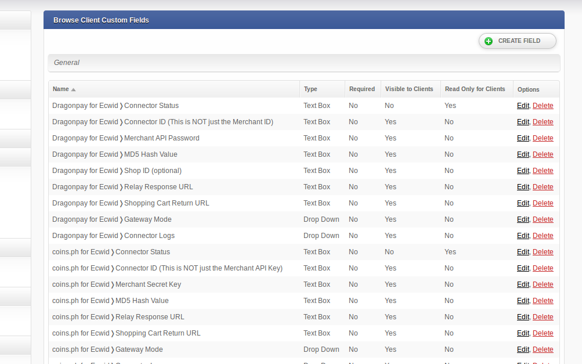This screenshot has width=582, height=364.
Task: Edit Dragonpay Merchant API Password field
Action: (523, 138)
